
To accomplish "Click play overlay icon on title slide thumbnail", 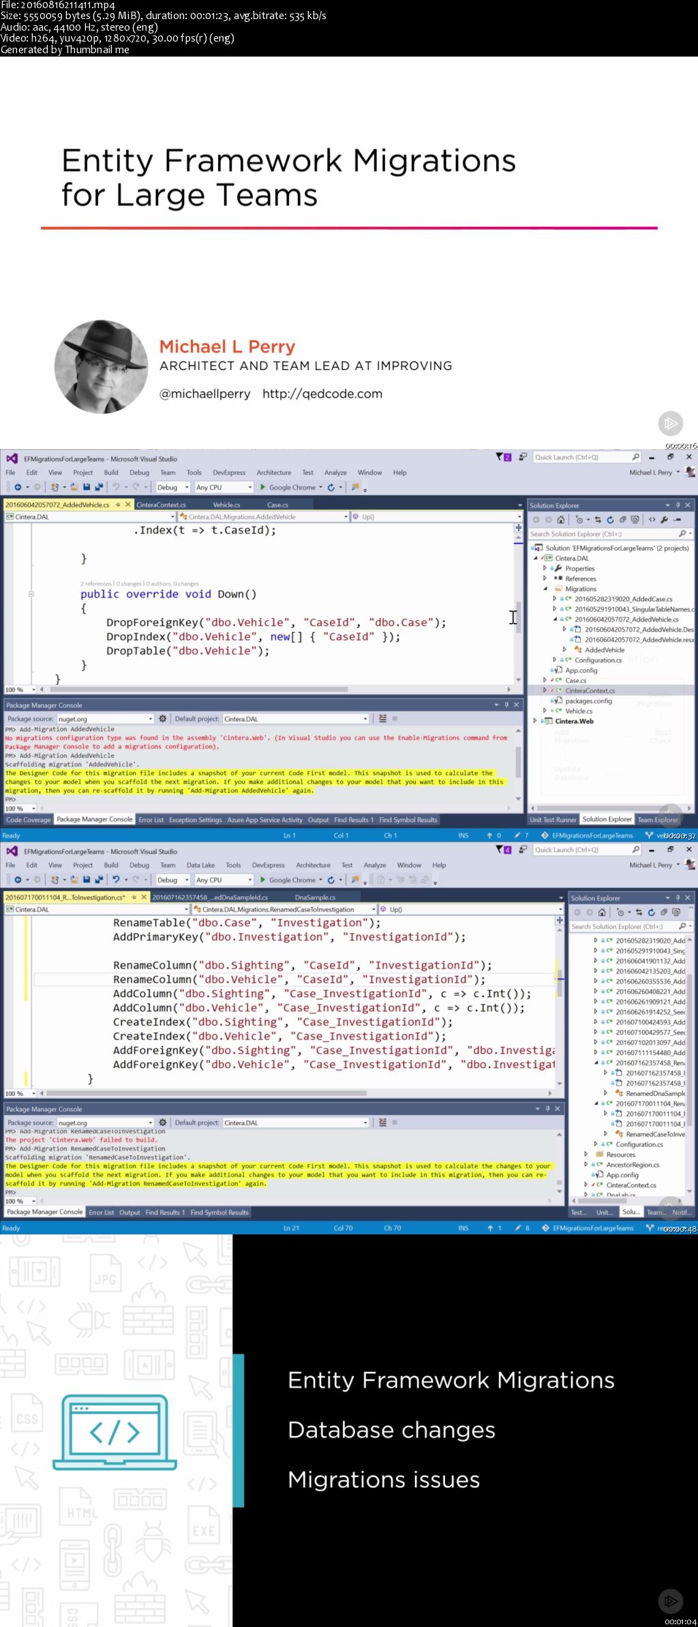I will pyautogui.click(x=670, y=423).
